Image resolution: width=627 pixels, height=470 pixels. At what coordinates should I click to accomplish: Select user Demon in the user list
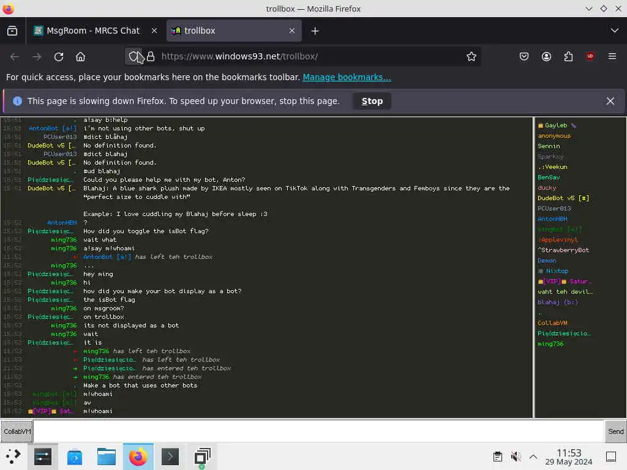[547, 261]
